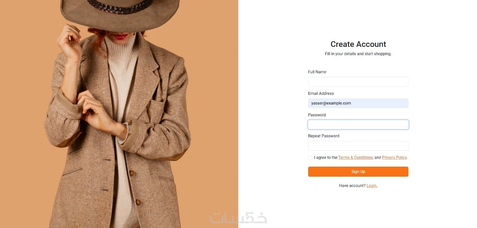
Task: Click the 'Have account?' text
Action: click(352, 186)
